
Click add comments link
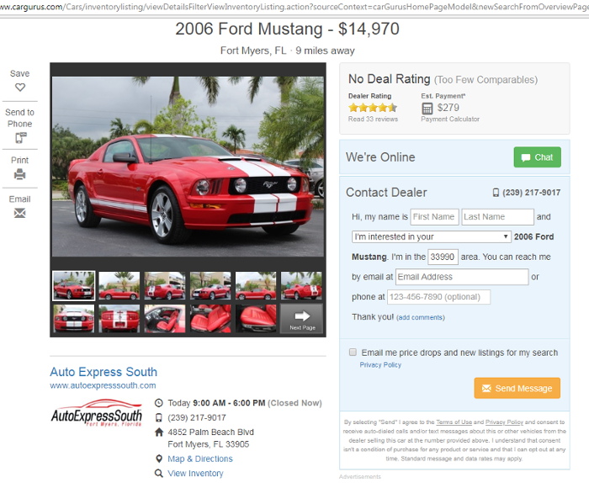[421, 317]
